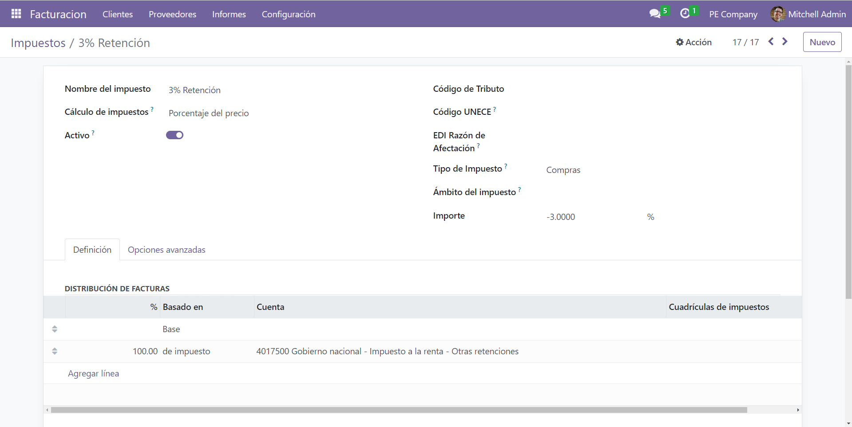
Task: Go to previous record arrow
Action: pos(771,41)
